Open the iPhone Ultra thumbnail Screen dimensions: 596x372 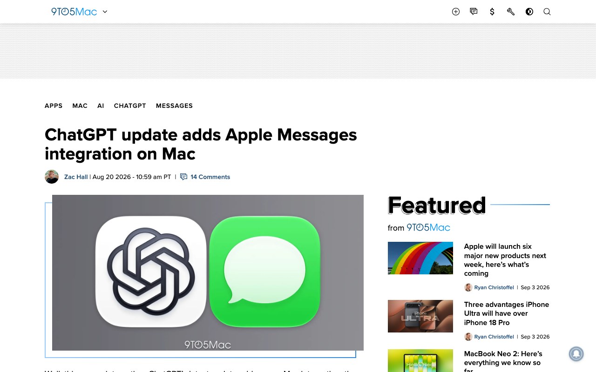420,316
